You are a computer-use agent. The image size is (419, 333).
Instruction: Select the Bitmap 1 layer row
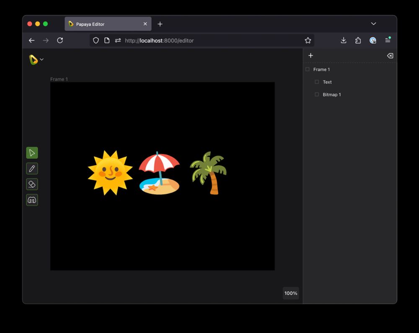350,95
